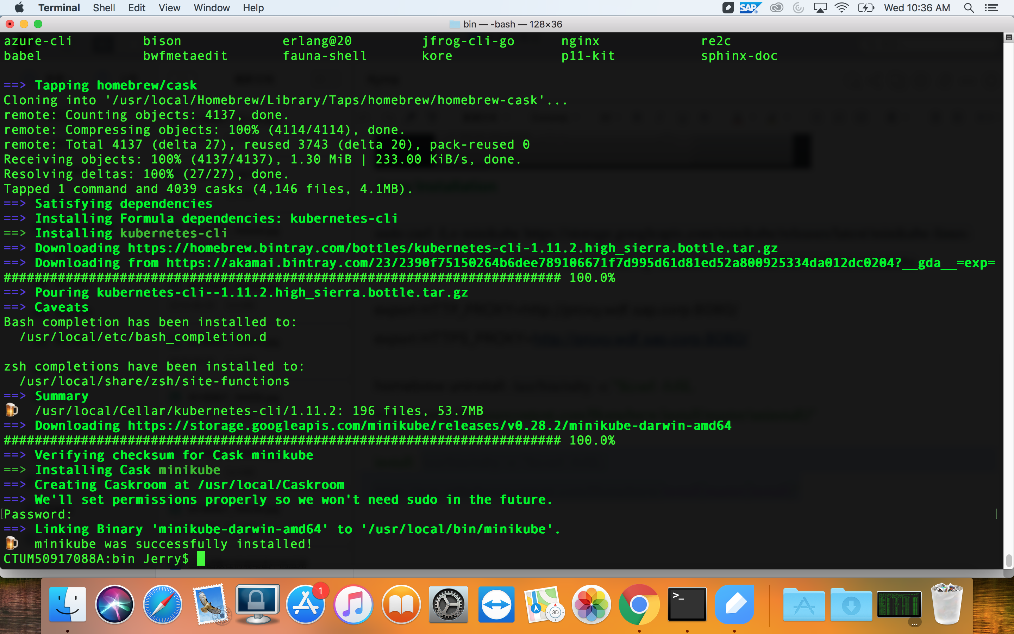Launch iTunes from the Dock
The width and height of the screenshot is (1014, 634).
pyautogui.click(x=353, y=604)
